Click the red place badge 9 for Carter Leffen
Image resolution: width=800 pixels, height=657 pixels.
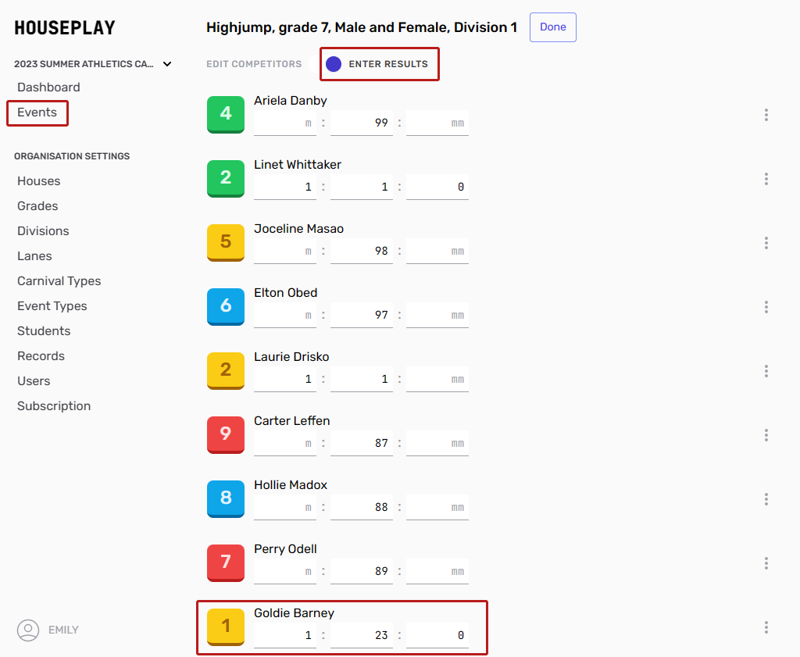(226, 434)
